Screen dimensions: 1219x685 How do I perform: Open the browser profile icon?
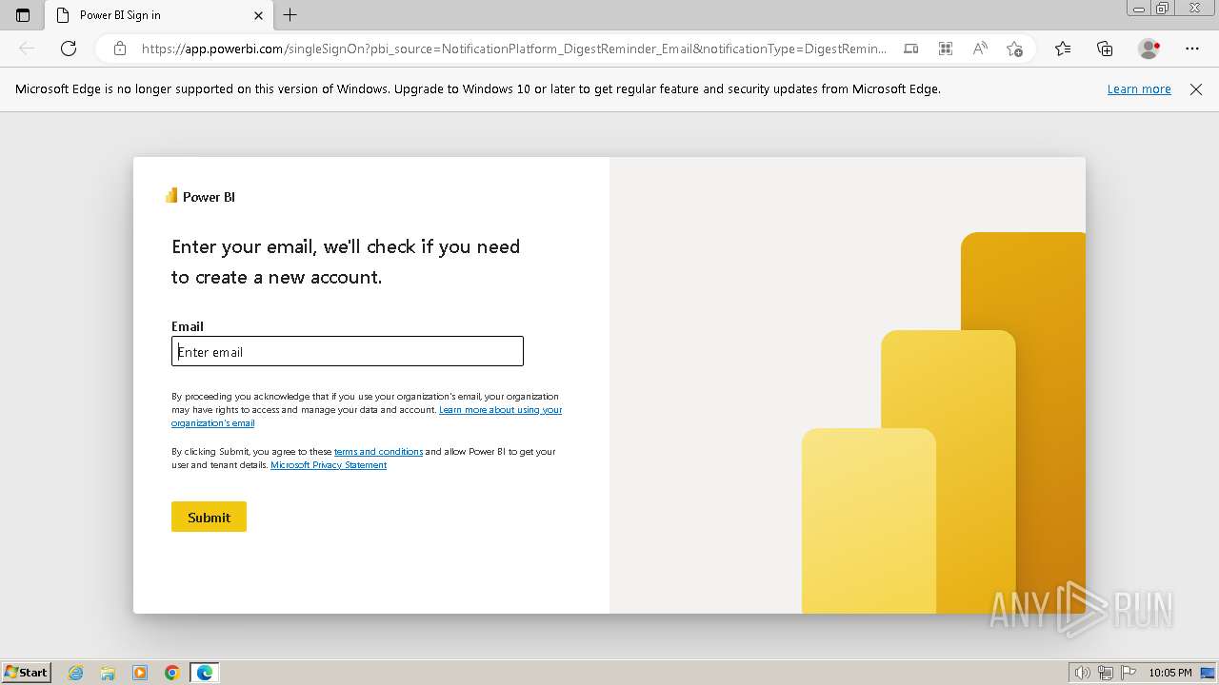(1149, 49)
